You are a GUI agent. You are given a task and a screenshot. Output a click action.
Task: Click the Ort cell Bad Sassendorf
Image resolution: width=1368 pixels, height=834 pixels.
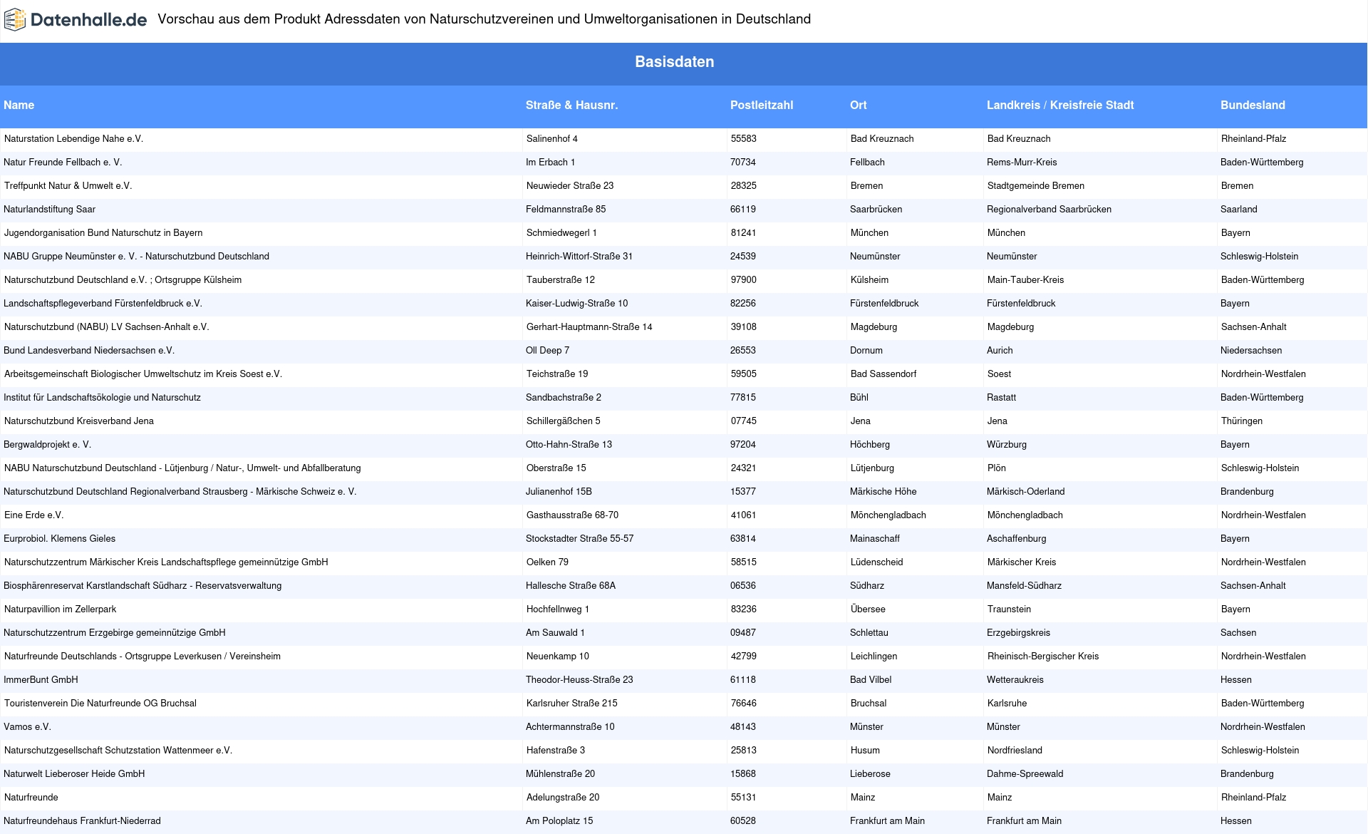click(x=883, y=374)
